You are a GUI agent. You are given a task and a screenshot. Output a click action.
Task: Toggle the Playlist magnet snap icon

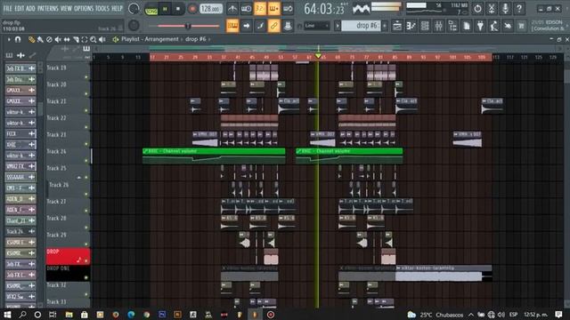point(18,39)
